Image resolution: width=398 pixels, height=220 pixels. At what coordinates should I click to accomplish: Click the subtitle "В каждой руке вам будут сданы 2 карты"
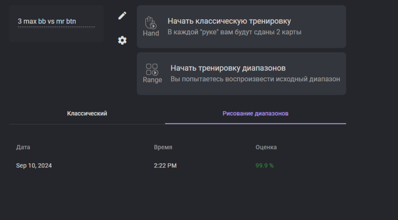click(x=234, y=32)
